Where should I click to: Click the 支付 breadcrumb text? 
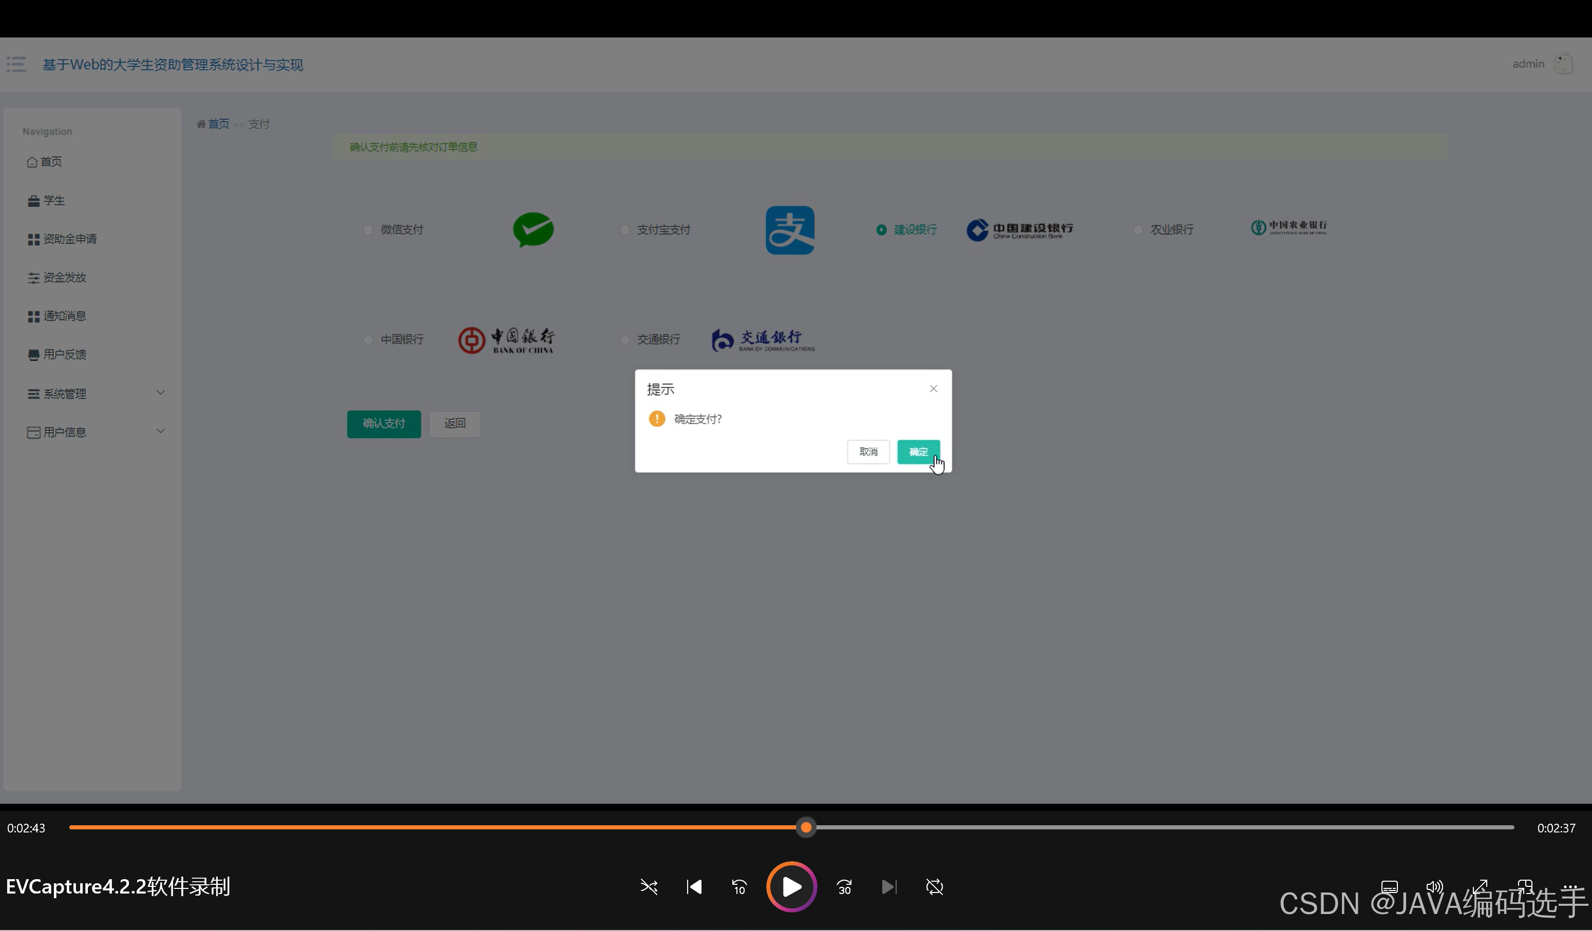[x=258, y=124]
